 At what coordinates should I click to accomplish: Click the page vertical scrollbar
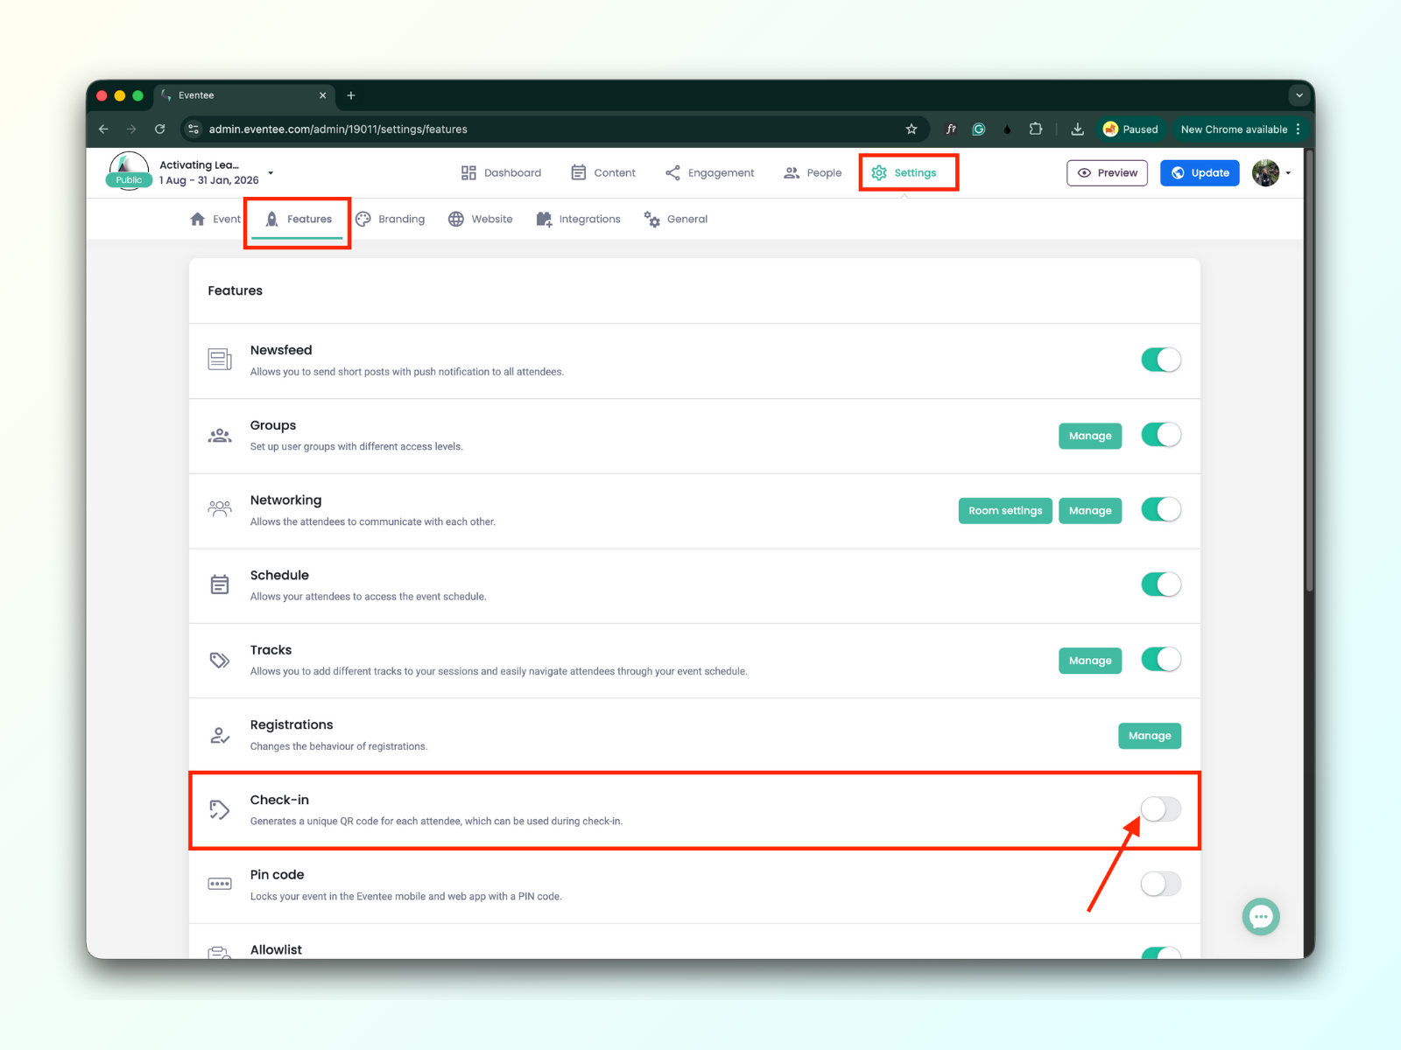coord(1310,372)
